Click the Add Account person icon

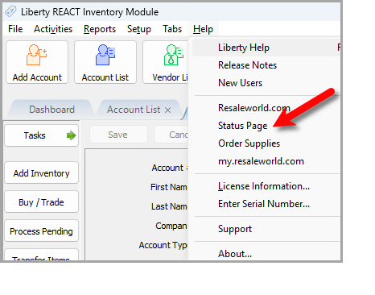[37, 55]
